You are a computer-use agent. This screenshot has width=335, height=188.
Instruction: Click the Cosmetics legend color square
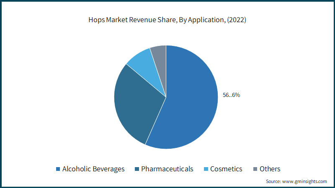[206, 169]
